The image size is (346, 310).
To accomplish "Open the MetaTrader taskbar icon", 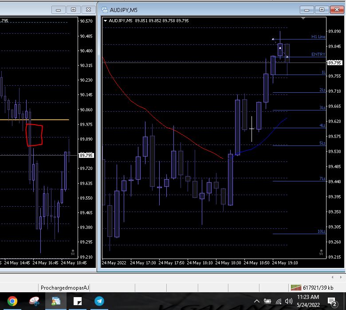I will point(56,301).
